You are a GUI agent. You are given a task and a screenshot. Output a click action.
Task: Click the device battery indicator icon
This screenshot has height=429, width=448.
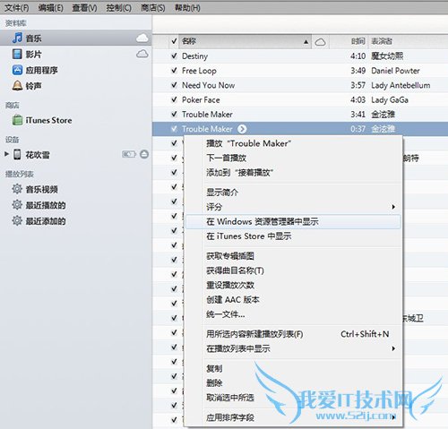[x=129, y=154]
